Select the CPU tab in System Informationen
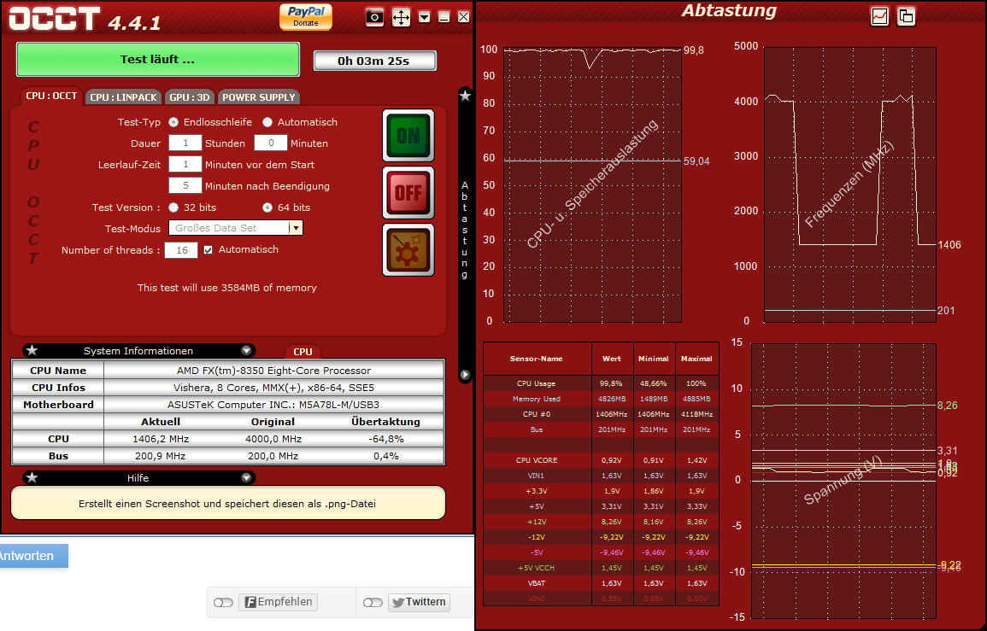 [303, 352]
